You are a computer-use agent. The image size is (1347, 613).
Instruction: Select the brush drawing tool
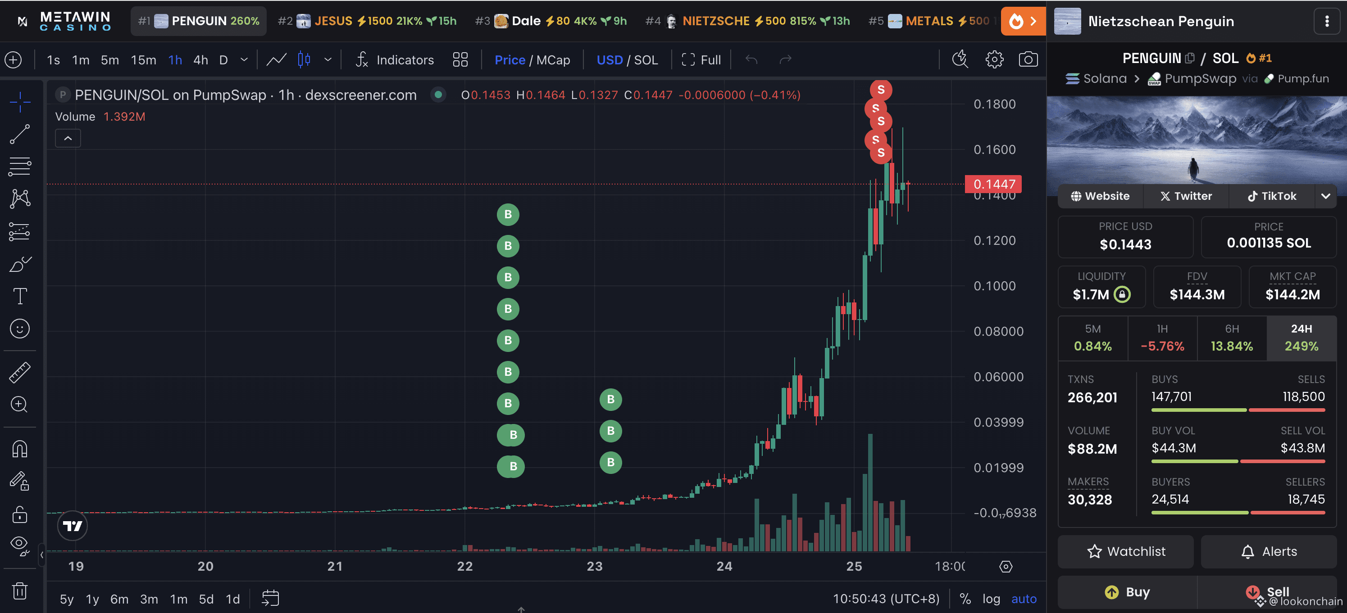pyautogui.click(x=20, y=265)
